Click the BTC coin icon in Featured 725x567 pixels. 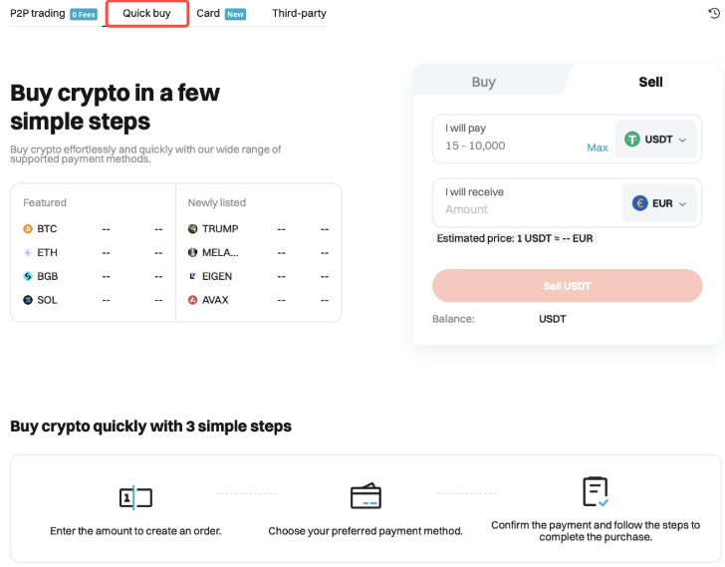point(28,228)
